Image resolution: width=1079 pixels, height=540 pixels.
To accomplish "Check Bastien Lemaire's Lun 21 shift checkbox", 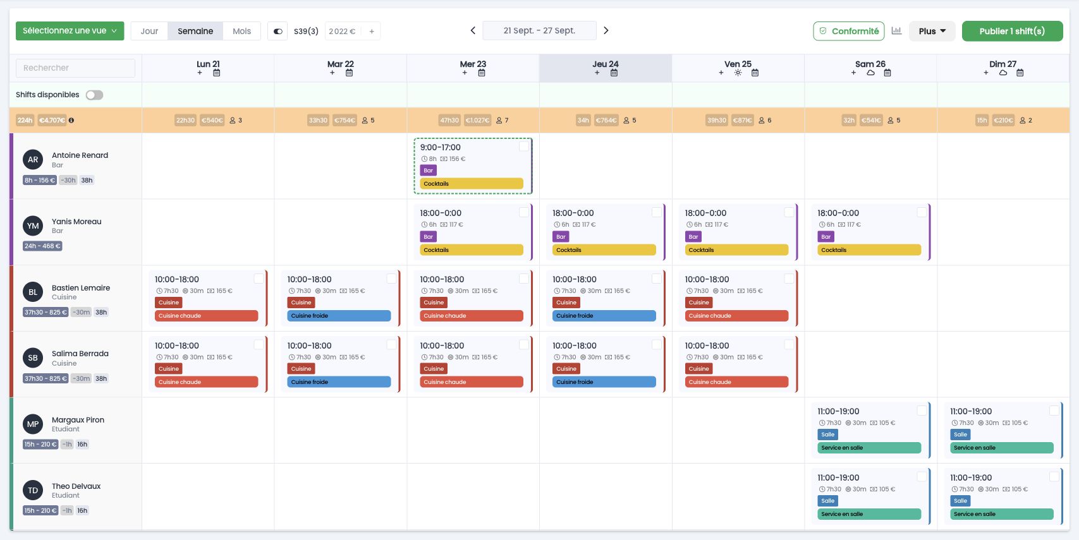I will click(259, 279).
